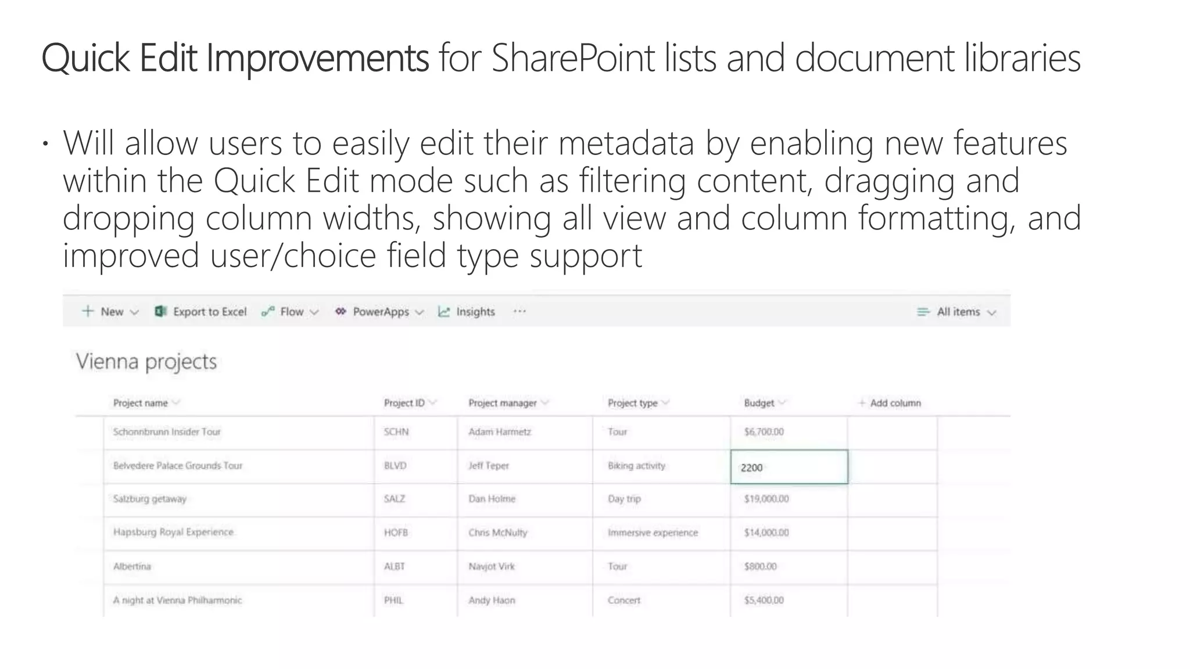
Task: Expand the Flow dropdown chevron
Action: pyautogui.click(x=314, y=312)
